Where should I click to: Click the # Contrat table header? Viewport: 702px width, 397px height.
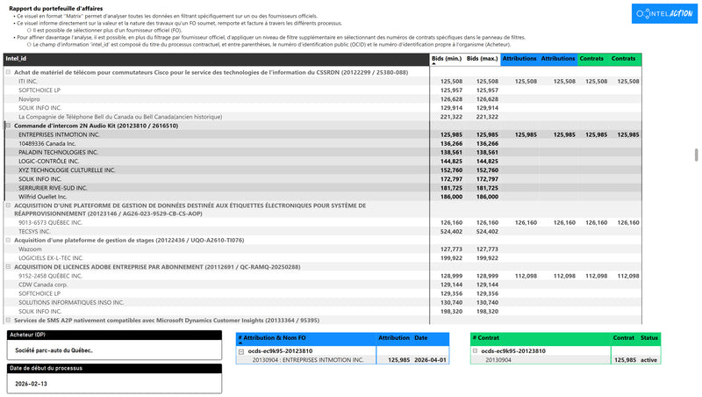(541, 338)
